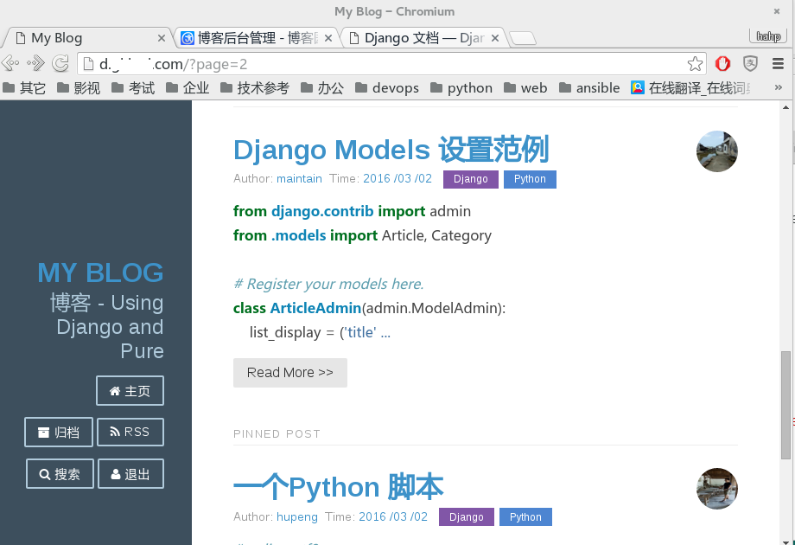Select the Django tag on Django Models post
Image resolution: width=795 pixels, height=545 pixels.
point(470,179)
